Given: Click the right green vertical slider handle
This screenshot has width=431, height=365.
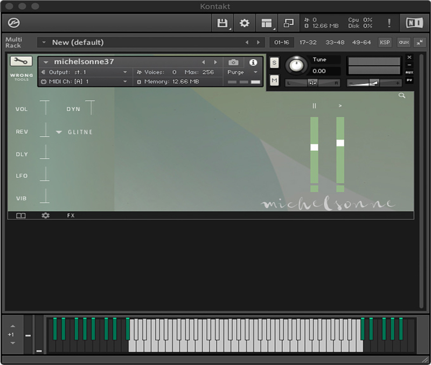Looking at the screenshot, I should (340, 143).
